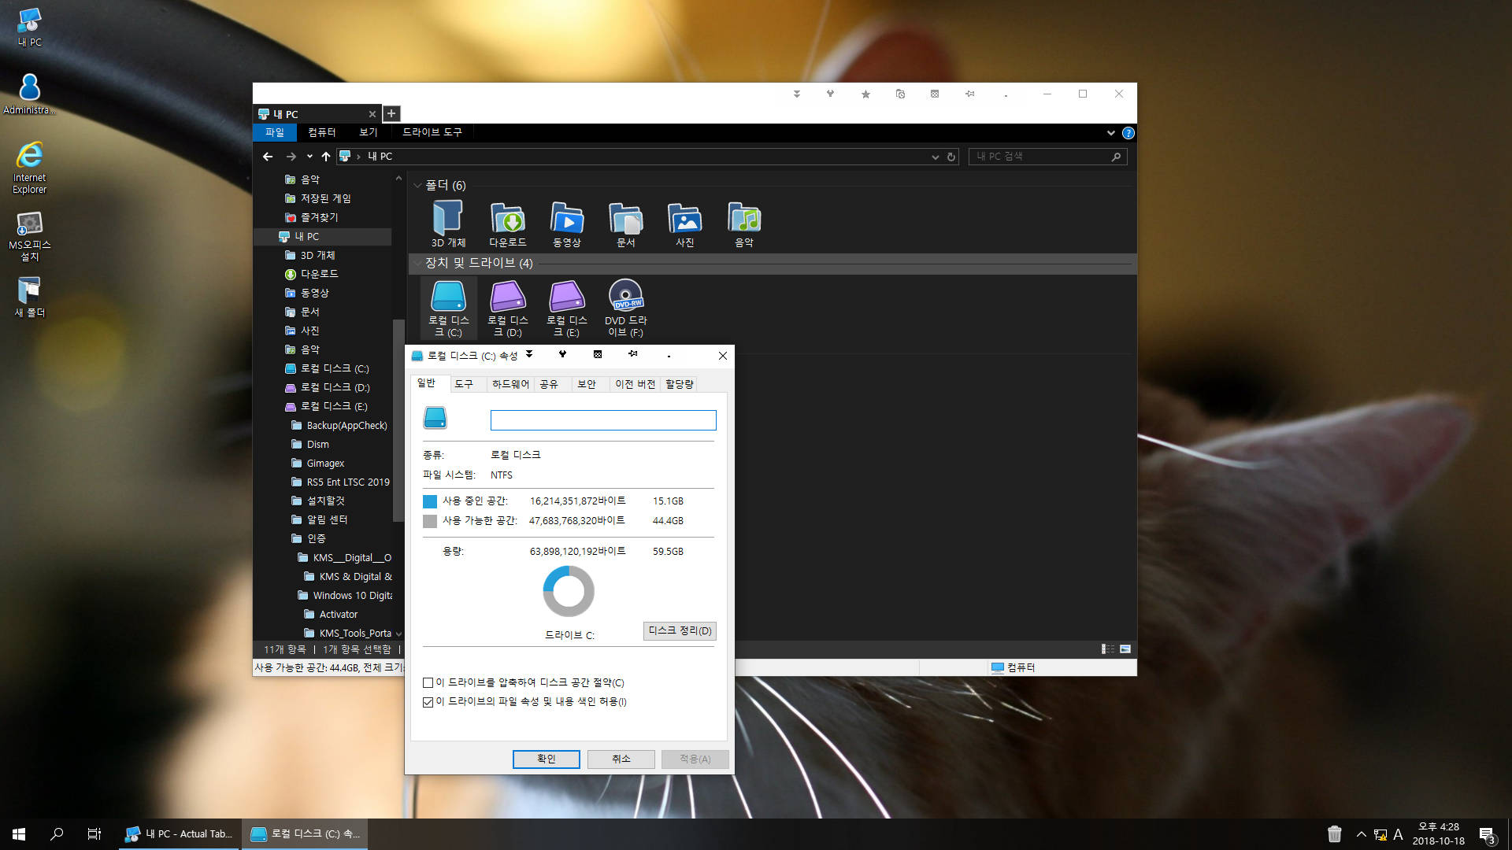Click the pin stay-on-top icon in Explorer title bar
The height and width of the screenshot is (850, 1512).
click(970, 94)
